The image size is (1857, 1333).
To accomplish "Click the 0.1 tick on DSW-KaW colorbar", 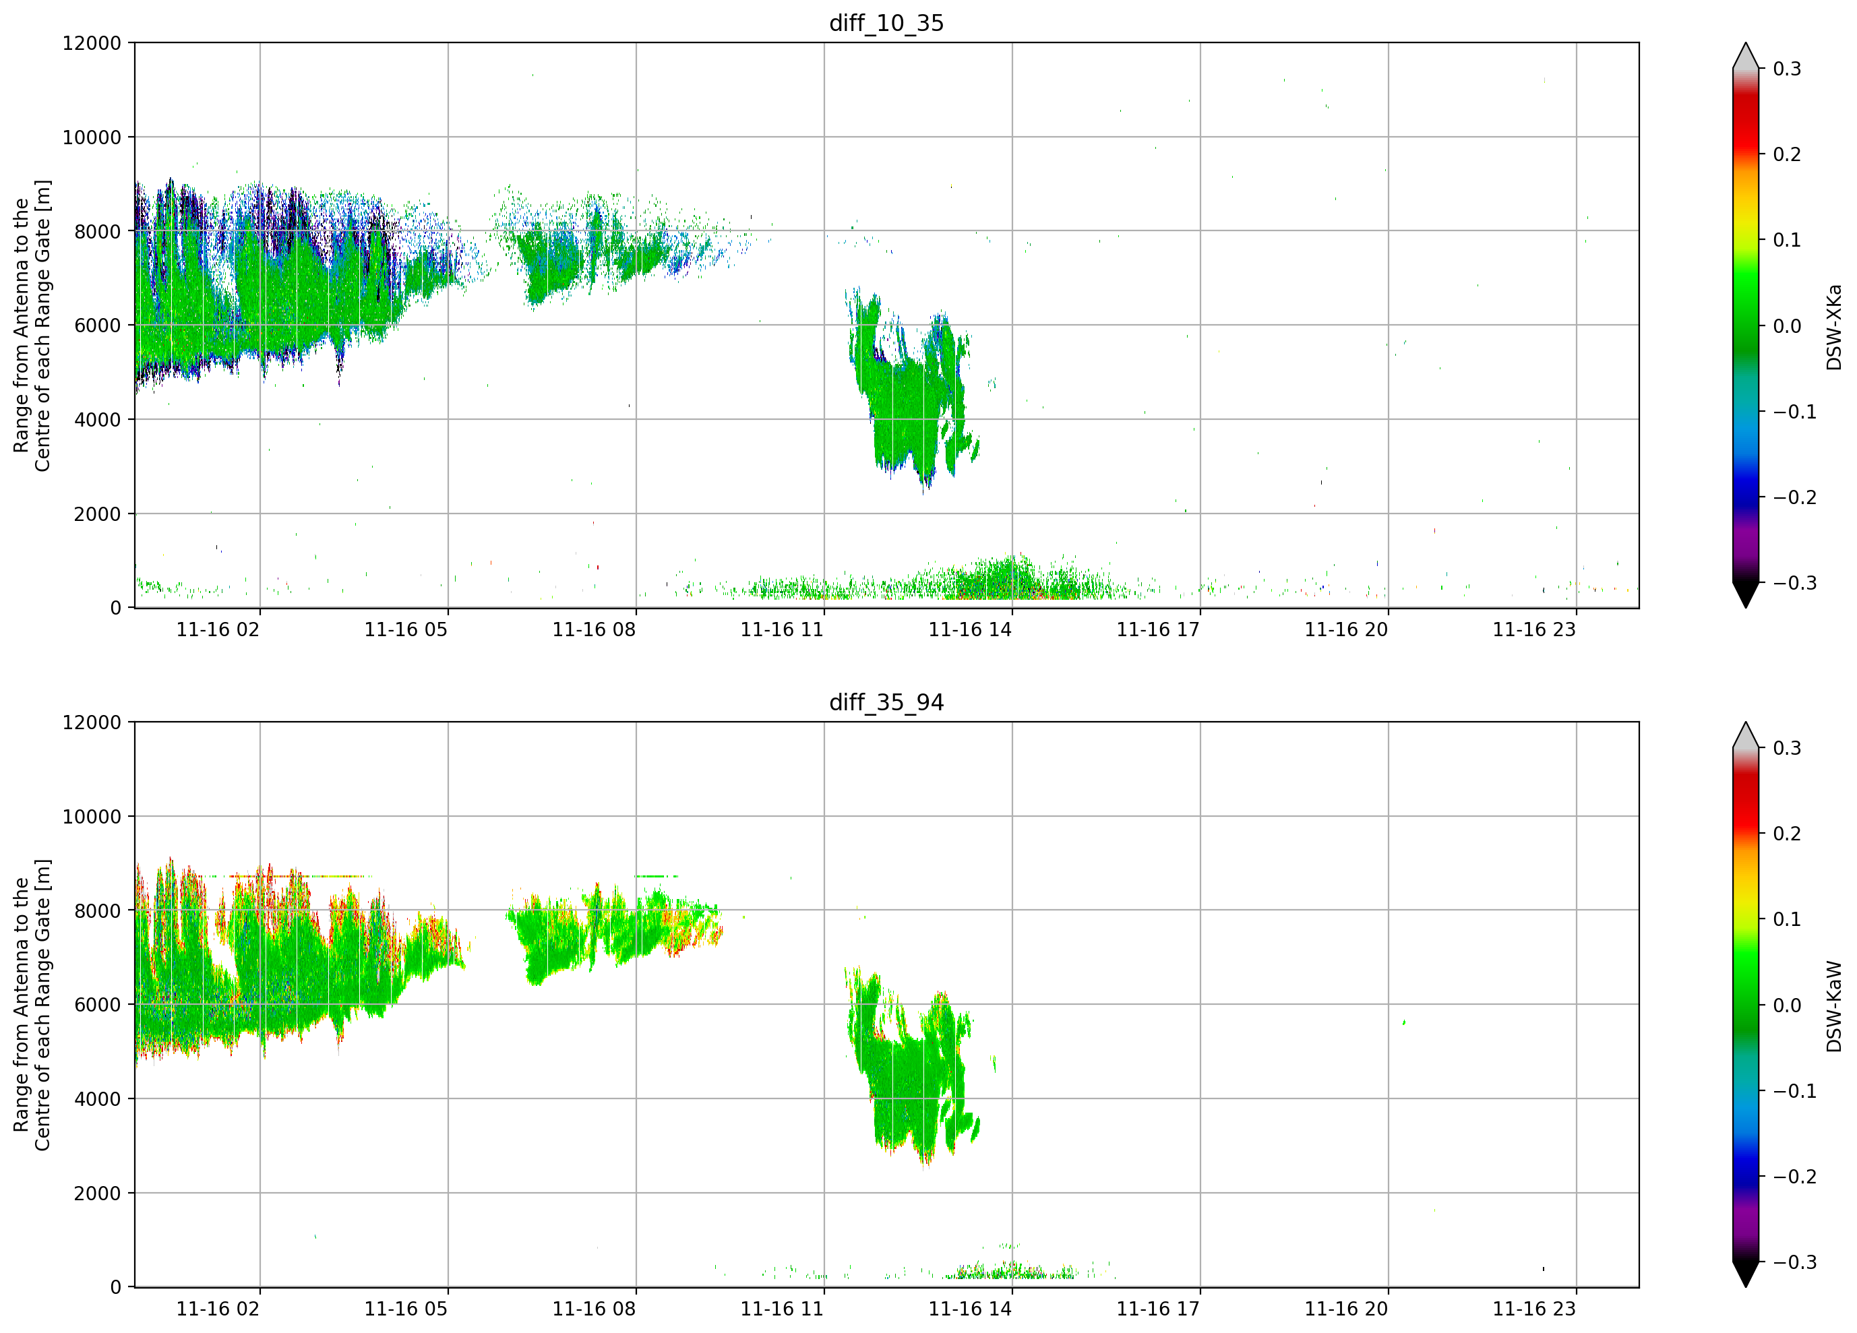I will point(1787,919).
